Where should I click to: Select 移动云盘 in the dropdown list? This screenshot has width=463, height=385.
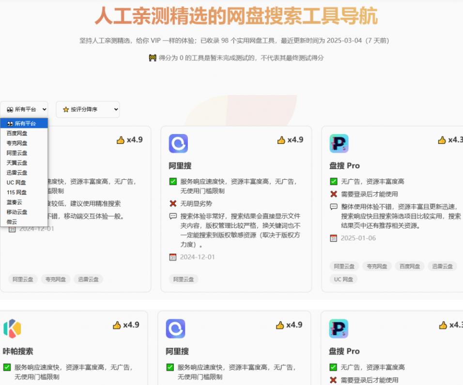pyautogui.click(x=24, y=212)
